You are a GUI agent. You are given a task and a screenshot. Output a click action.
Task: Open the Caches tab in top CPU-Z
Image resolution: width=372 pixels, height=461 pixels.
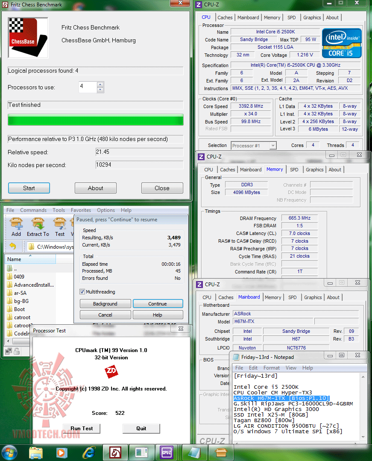(225, 18)
